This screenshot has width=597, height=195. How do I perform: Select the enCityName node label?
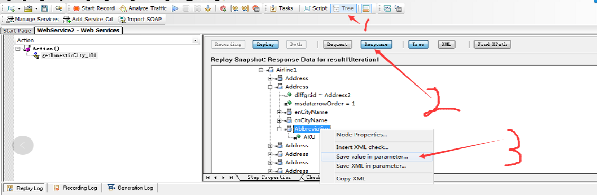point(311,112)
